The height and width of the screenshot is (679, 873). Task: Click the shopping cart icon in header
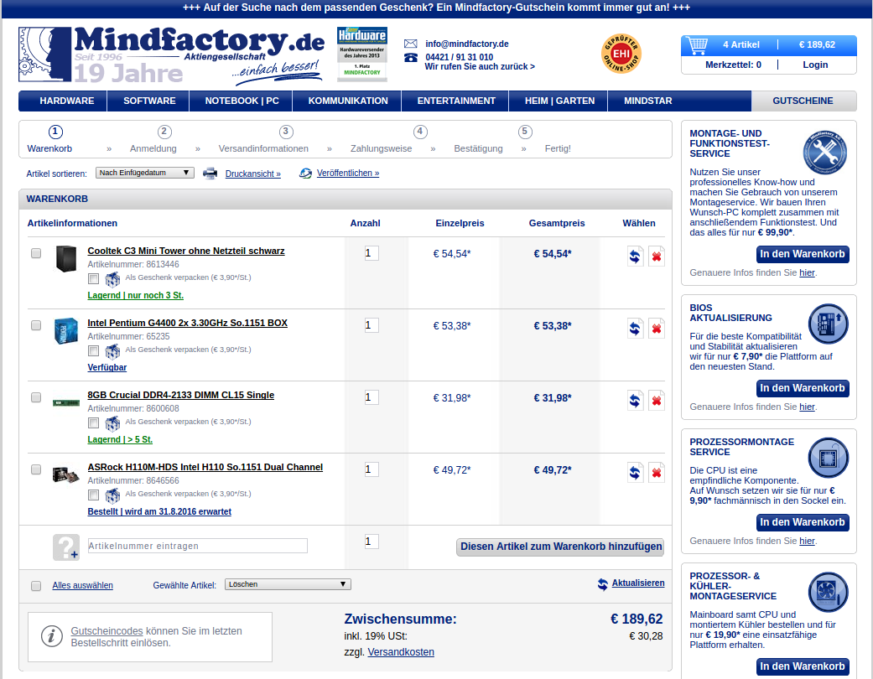pyautogui.click(x=697, y=45)
